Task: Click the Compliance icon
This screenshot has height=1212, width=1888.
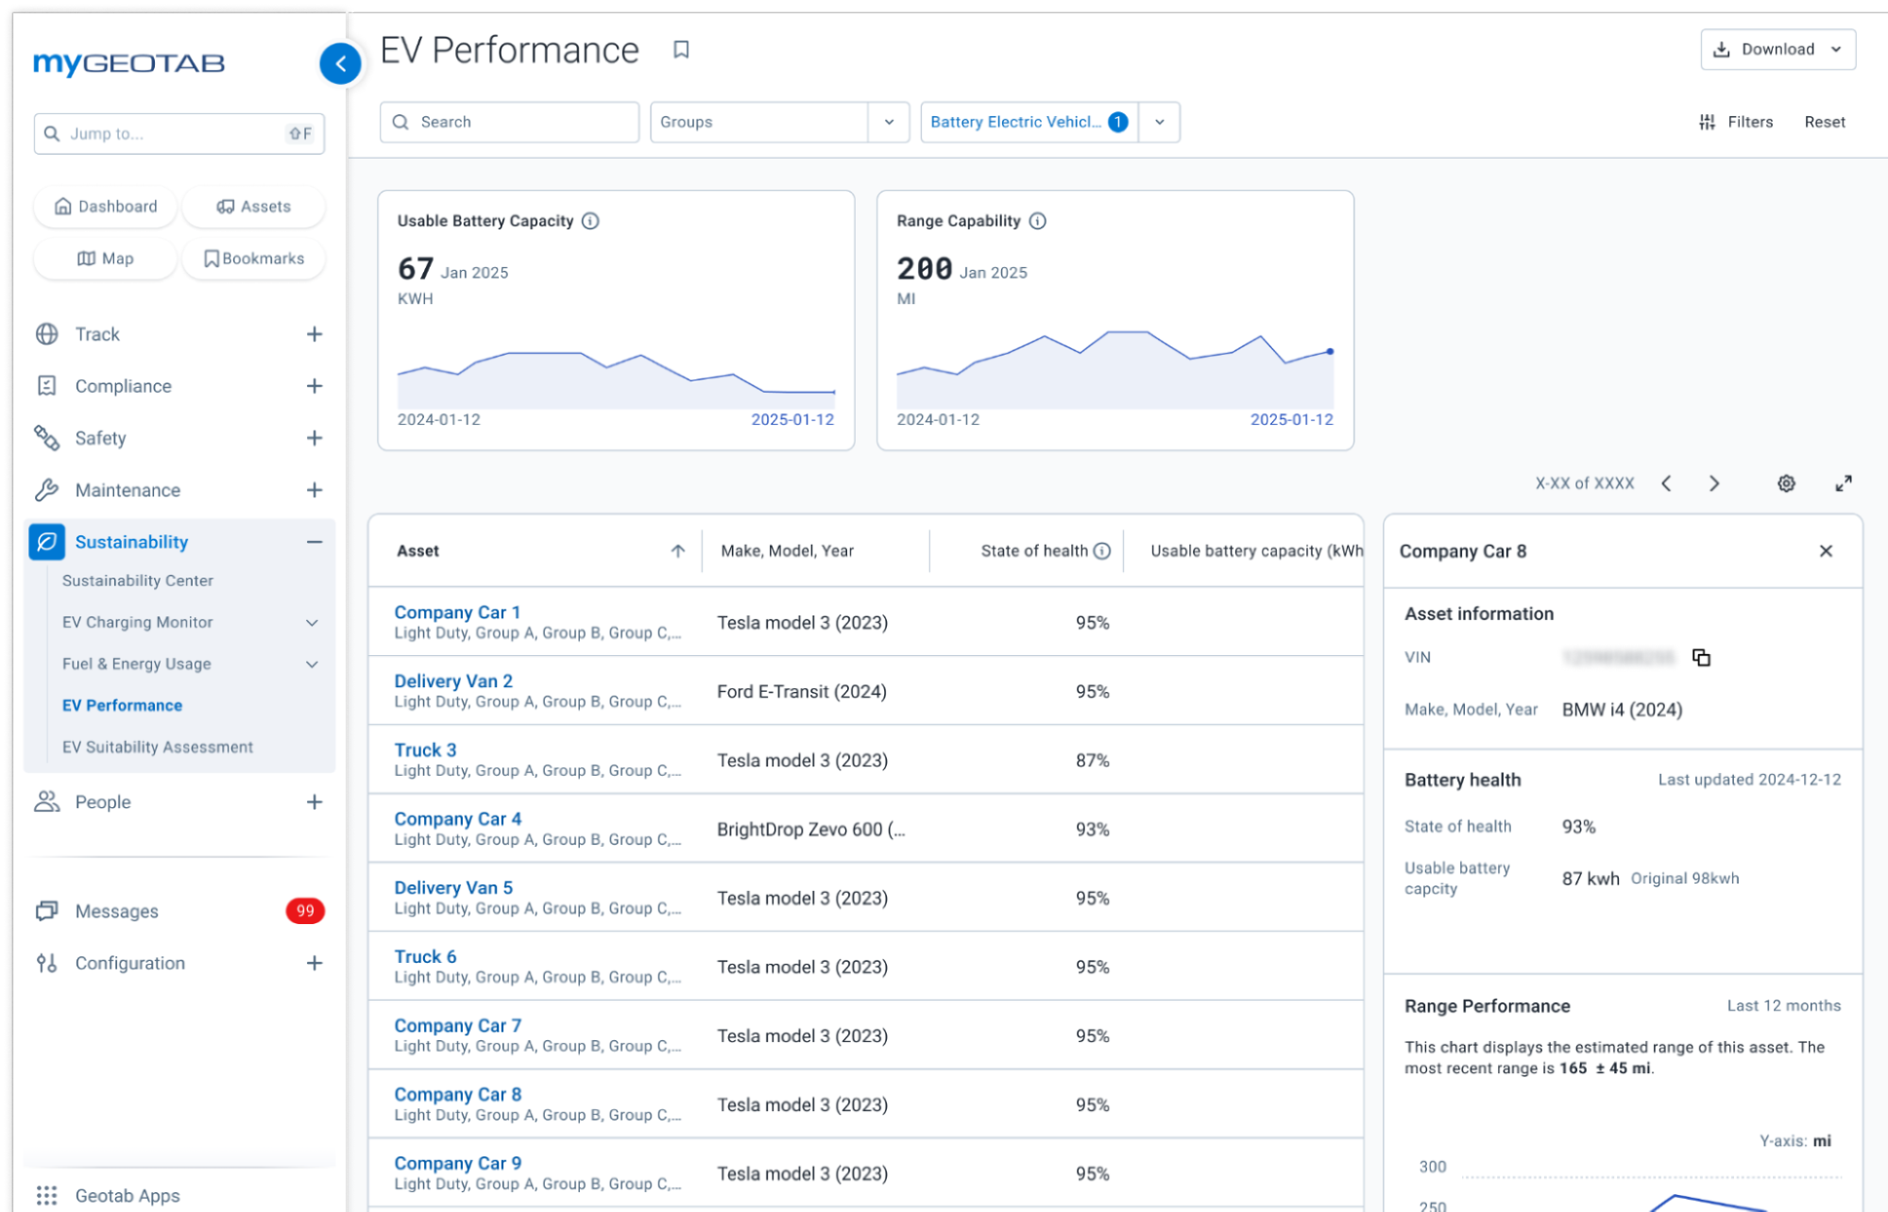Action: (47, 386)
